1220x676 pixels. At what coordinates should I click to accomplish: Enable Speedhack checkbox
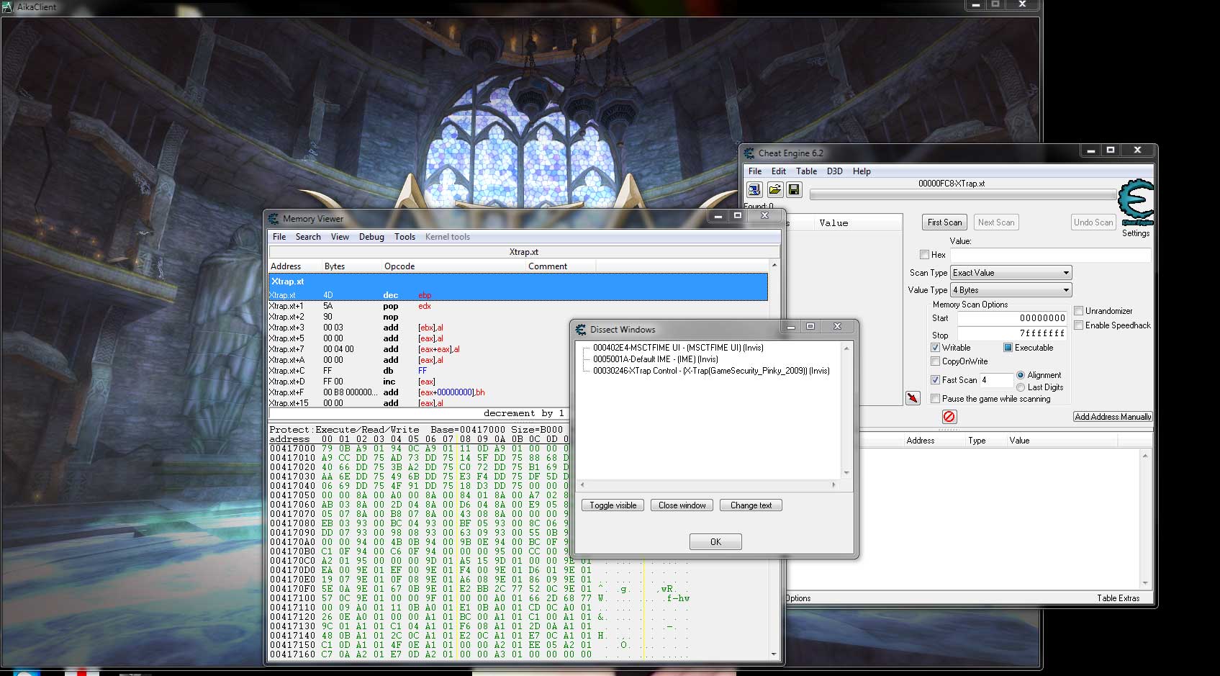click(1078, 325)
